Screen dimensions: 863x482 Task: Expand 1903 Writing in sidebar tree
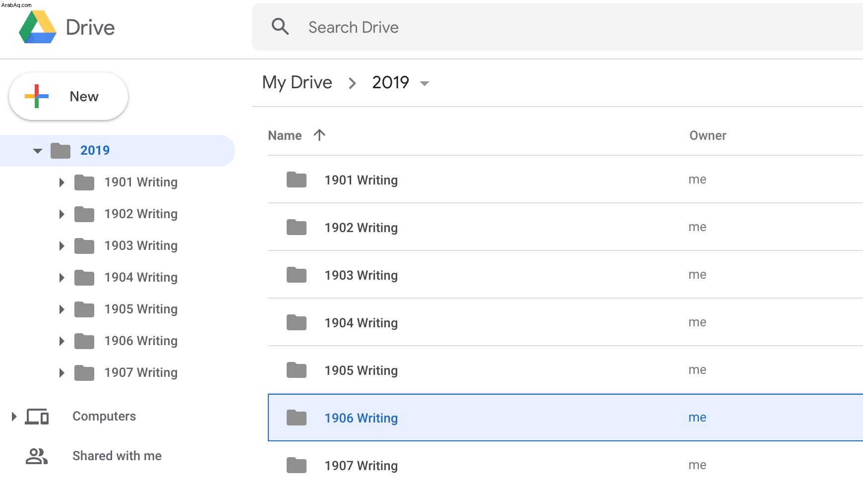click(62, 246)
